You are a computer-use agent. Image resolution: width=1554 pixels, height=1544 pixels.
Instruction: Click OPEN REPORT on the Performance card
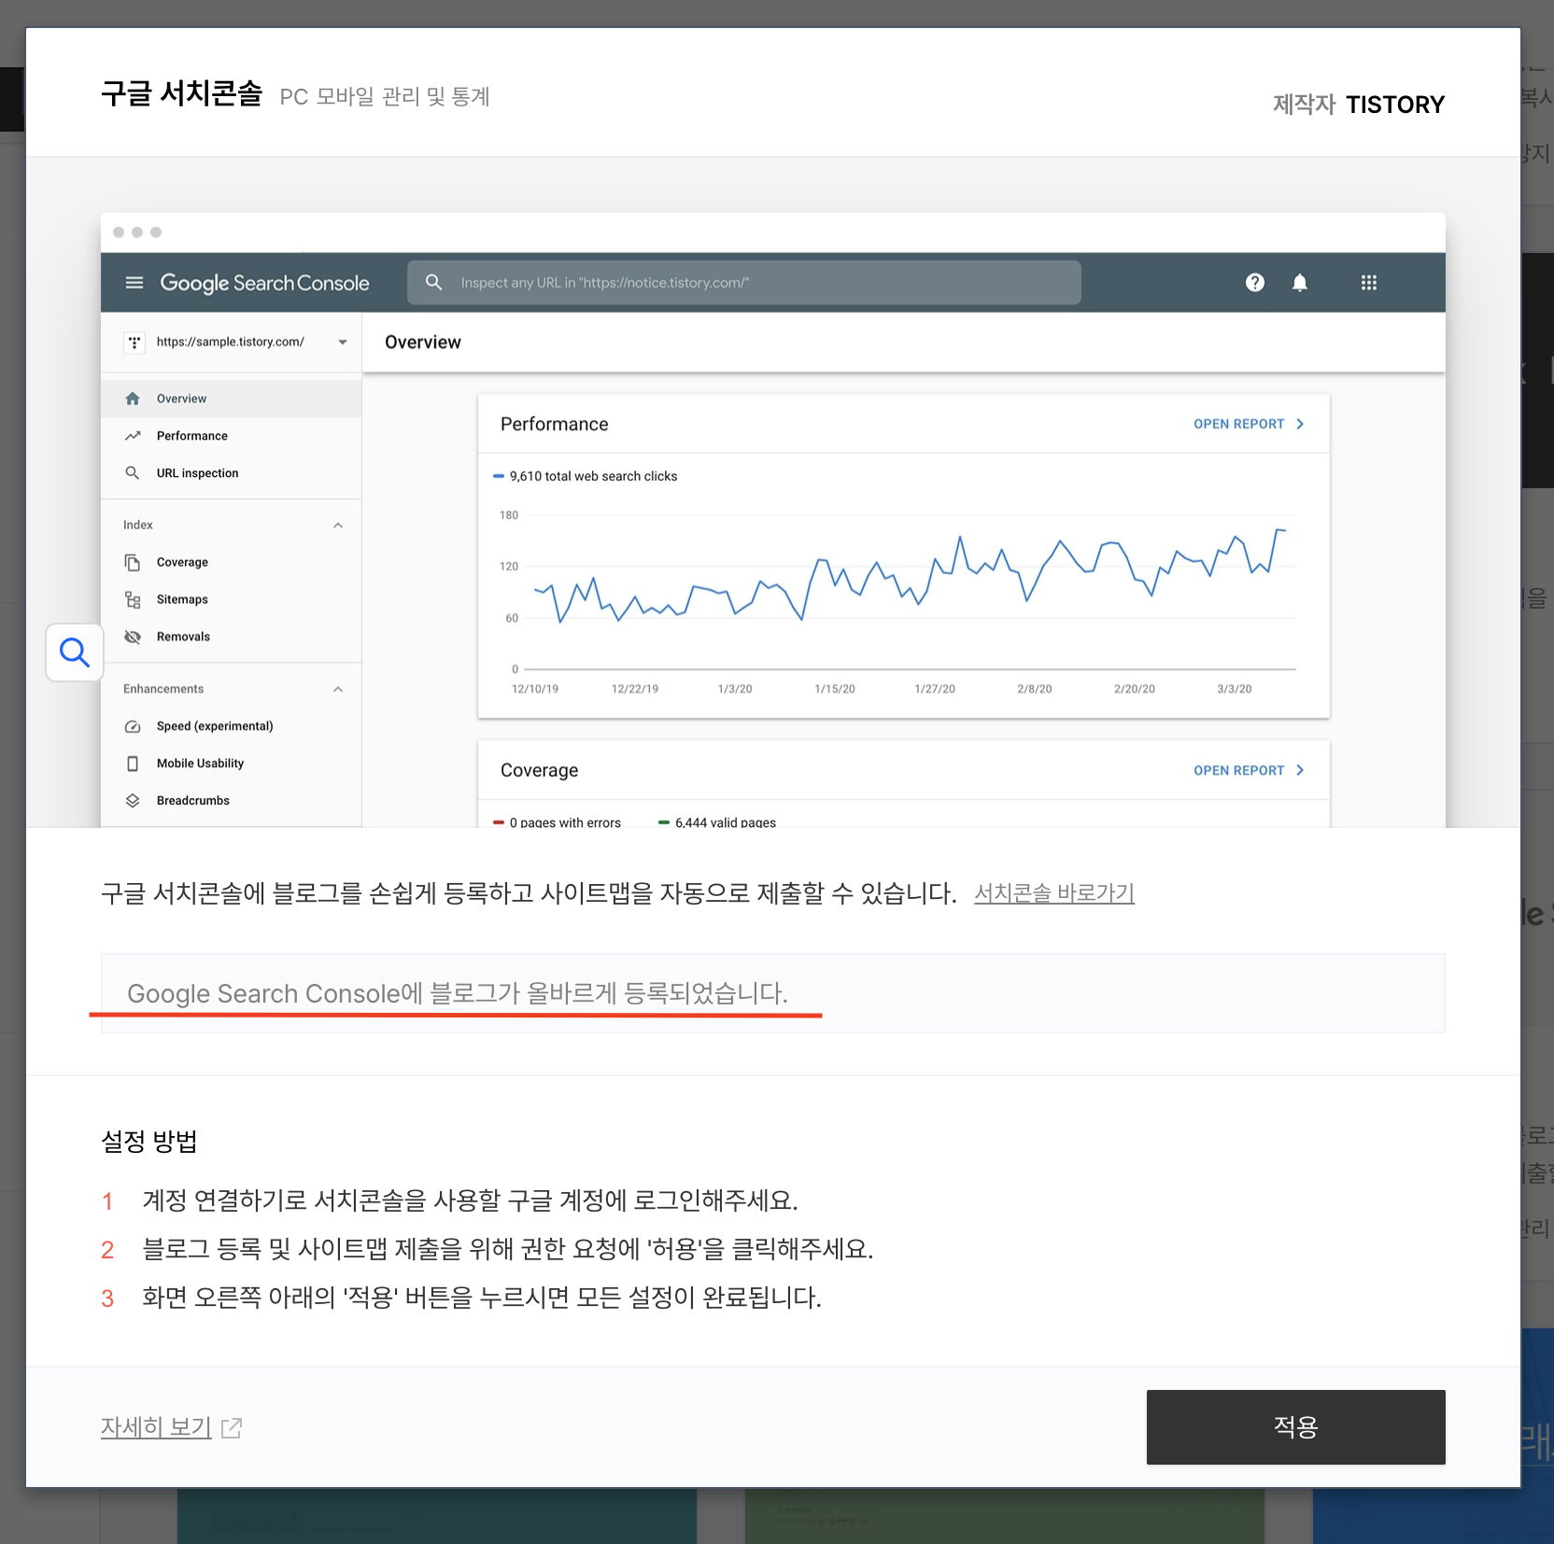[x=1238, y=424]
